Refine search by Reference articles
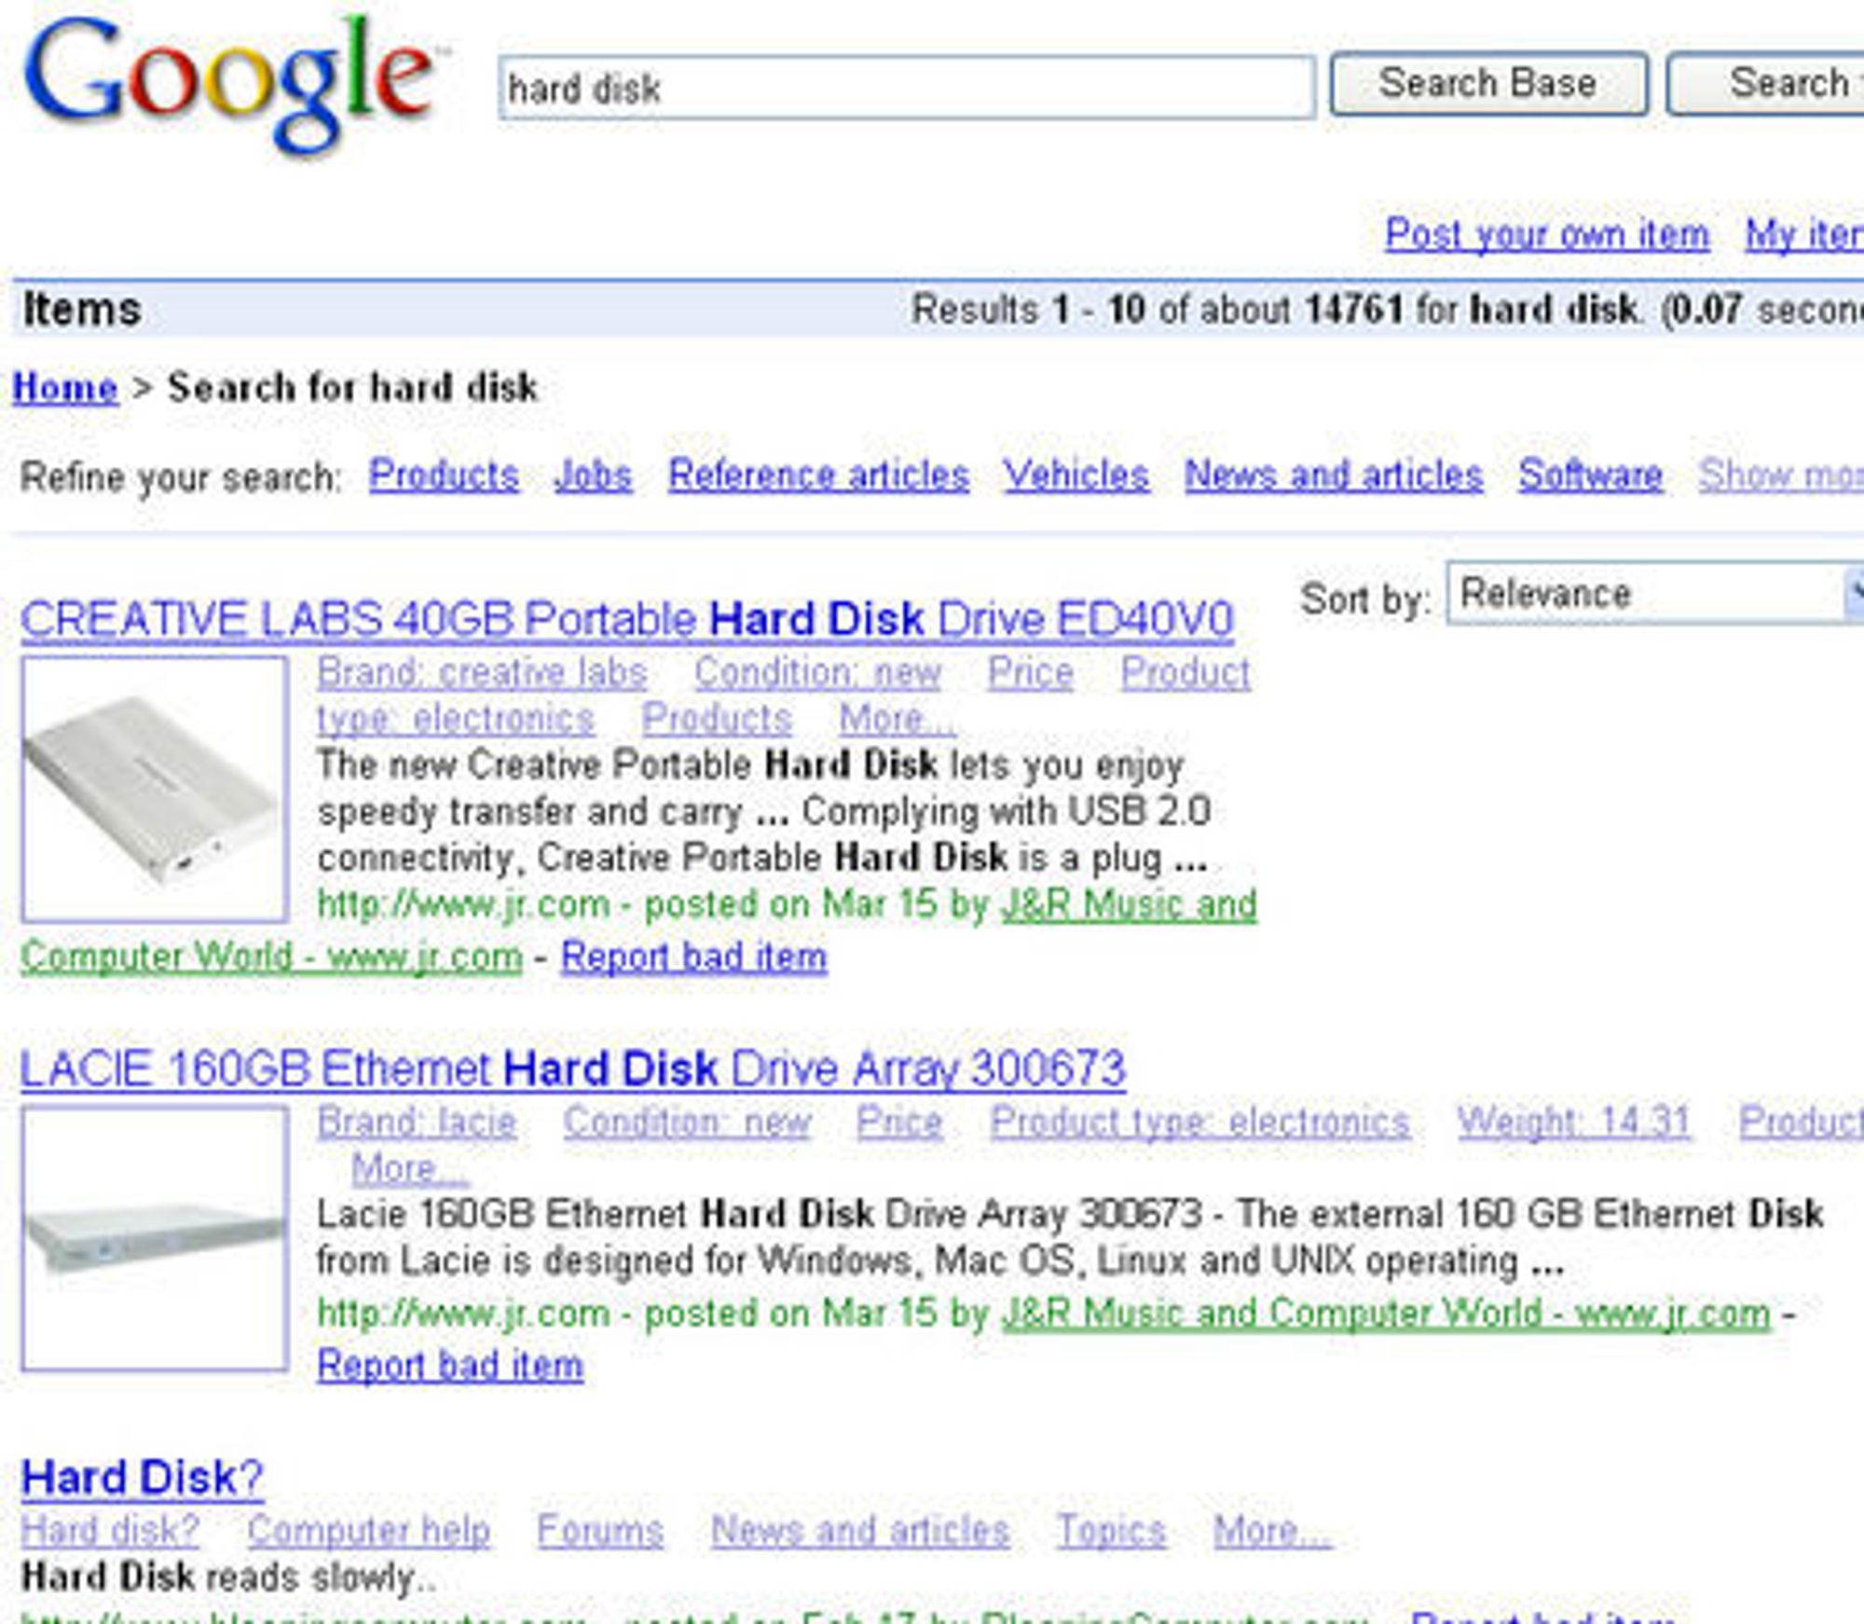Image resolution: width=1864 pixels, height=1624 pixels. point(818,475)
